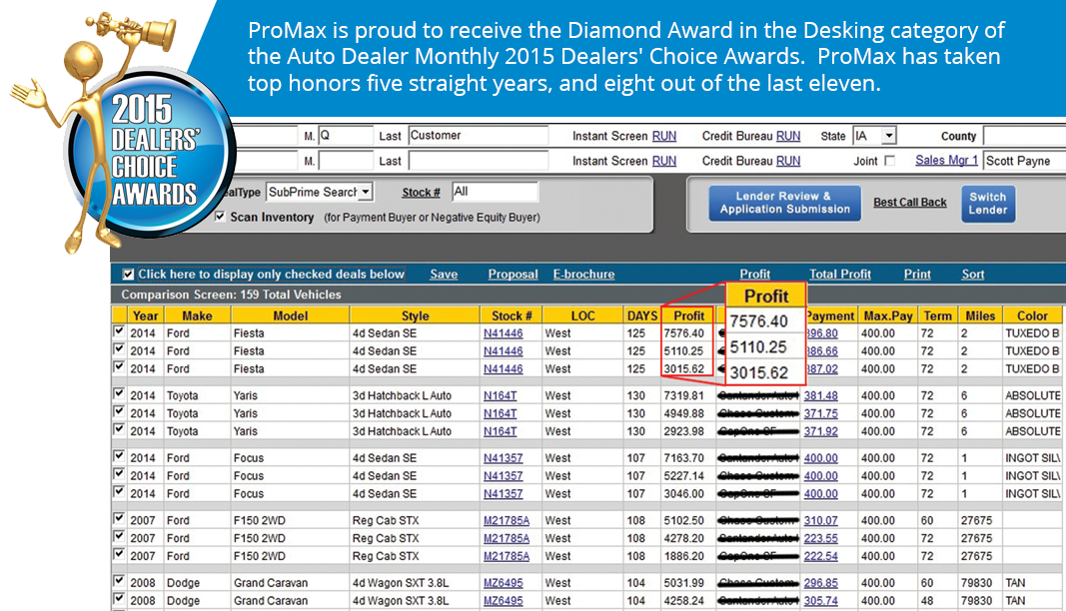Image resolution: width=1066 pixels, height=611 pixels.
Task: Open stock M21785A on 5102.50 profit row
Action: [507, 520]
